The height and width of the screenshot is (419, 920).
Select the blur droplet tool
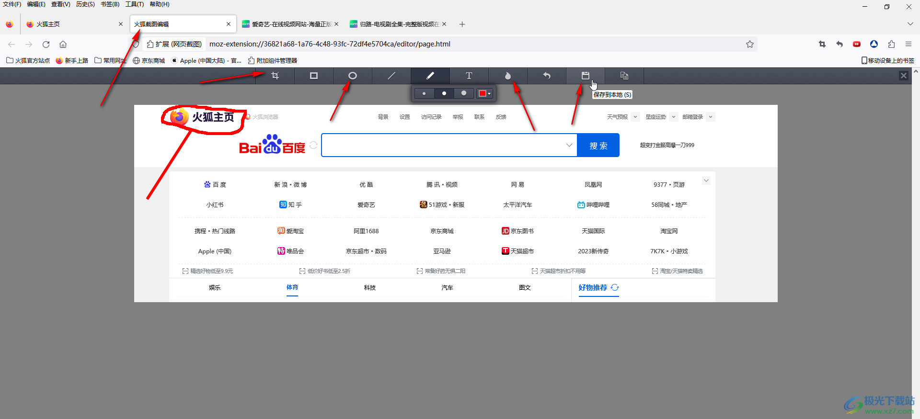point(508,76)
